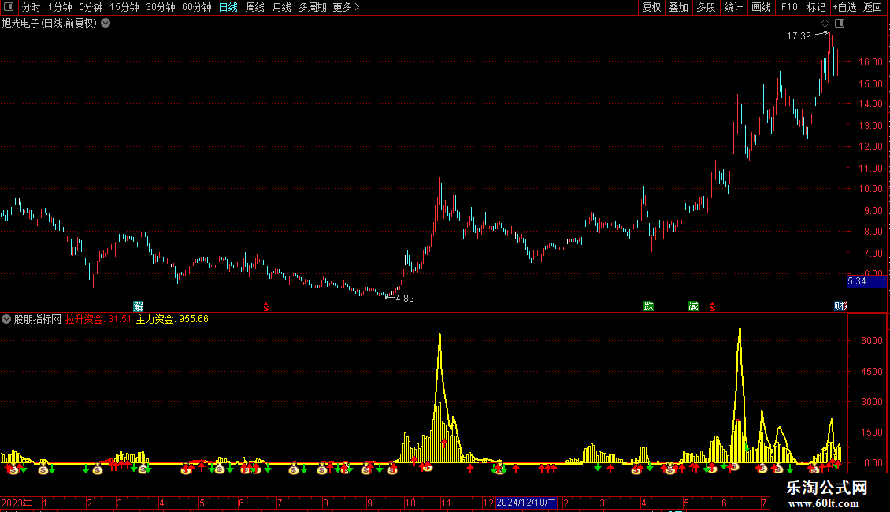This screenshot has height=512, width=890.
Task: Select the 日线 daily chart tab
Action: [228, 7]
